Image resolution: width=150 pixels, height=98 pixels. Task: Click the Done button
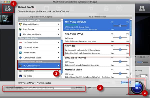point(126,82)
